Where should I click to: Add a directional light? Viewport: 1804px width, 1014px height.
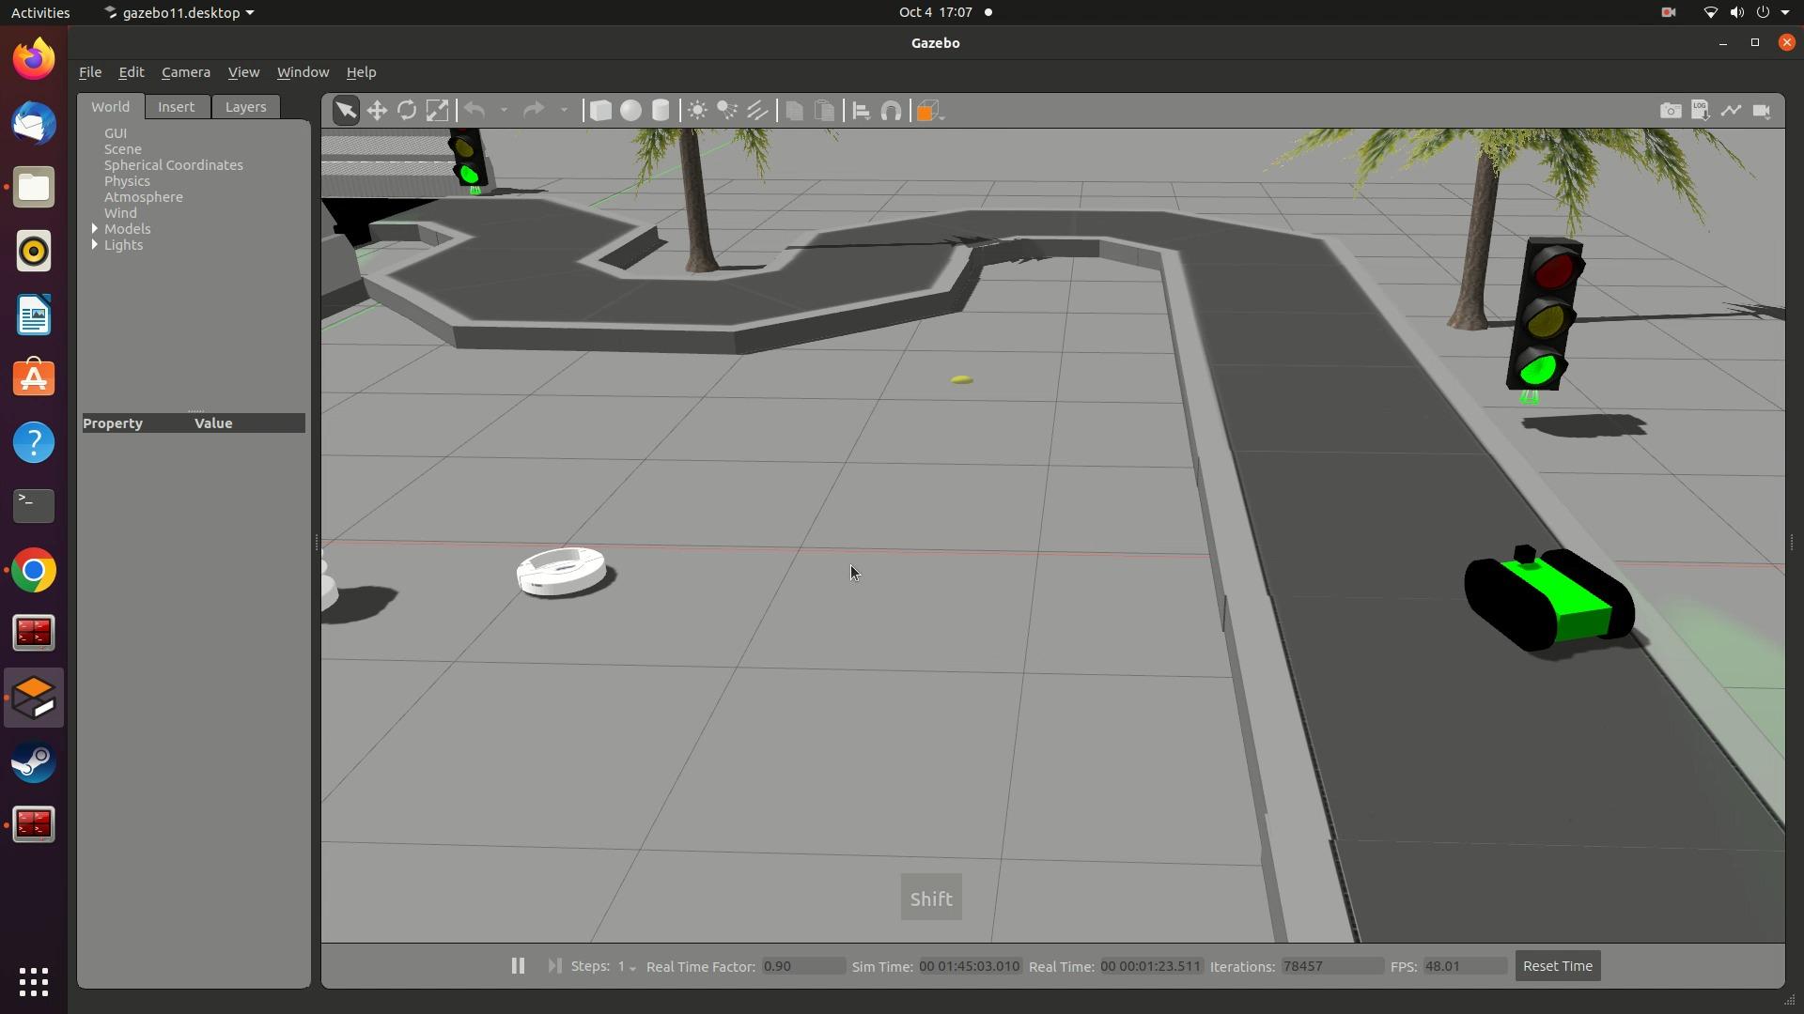click(x=757, y=111)
